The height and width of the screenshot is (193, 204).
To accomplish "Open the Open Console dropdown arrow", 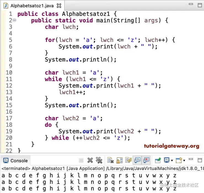I will click(x=184, y=160).
